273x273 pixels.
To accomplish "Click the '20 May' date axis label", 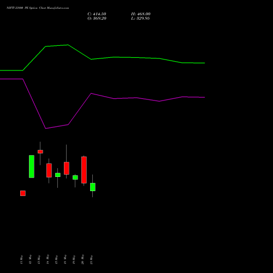I will [x=82, y=259].
